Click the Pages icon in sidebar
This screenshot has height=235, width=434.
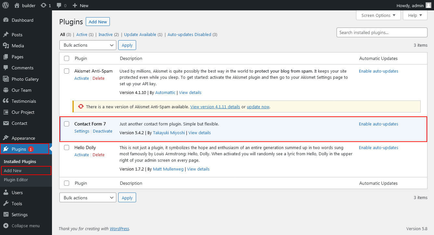pyautogui.click(x=6, y=57)
